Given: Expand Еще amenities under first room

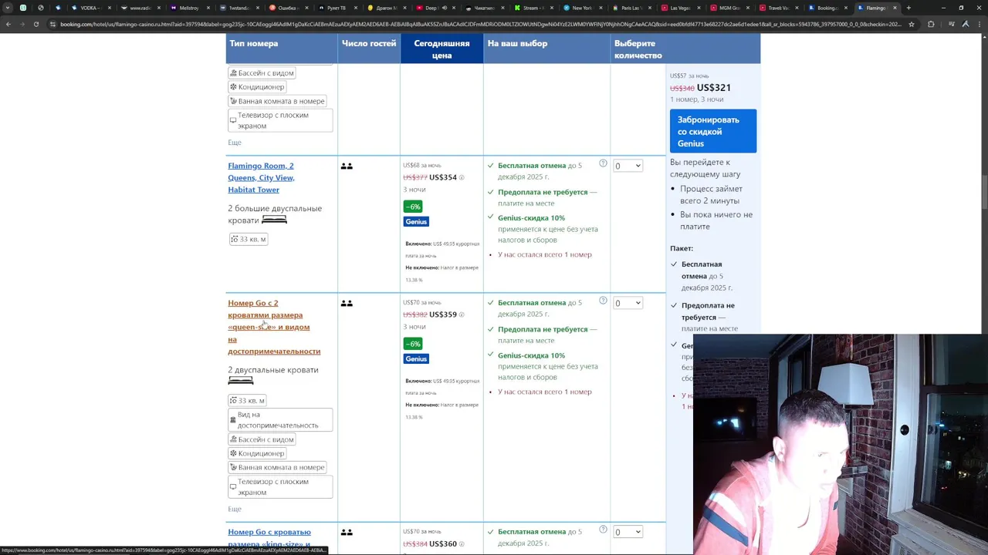Looking at the screenshot, I should tap(235, 143).
